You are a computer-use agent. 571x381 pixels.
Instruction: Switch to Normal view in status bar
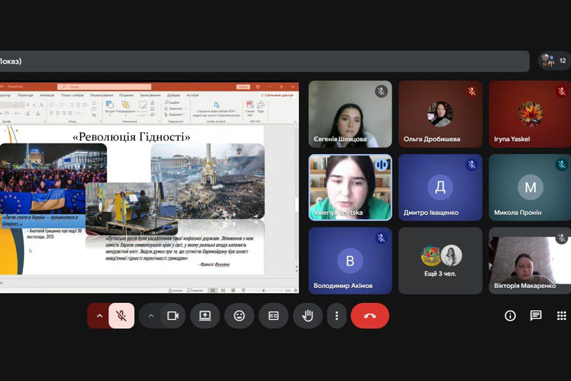point(213,291)
